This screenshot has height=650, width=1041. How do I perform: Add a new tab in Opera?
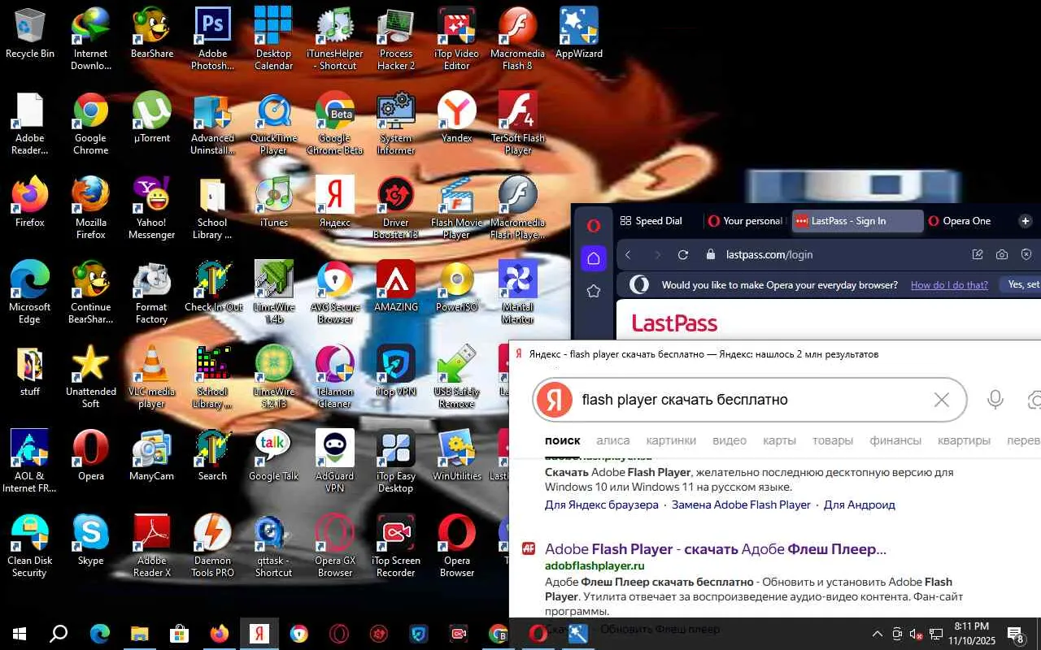coord(1026,221)
